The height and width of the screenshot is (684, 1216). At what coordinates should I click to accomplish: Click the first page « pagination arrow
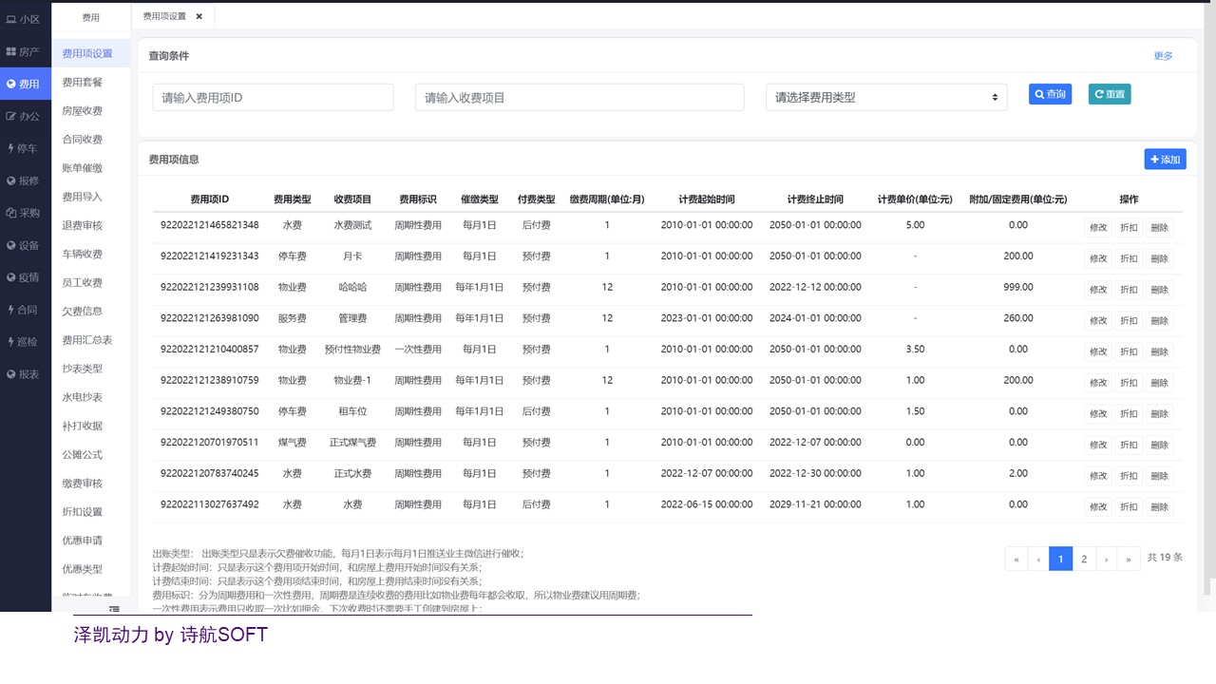point(1016,559)
